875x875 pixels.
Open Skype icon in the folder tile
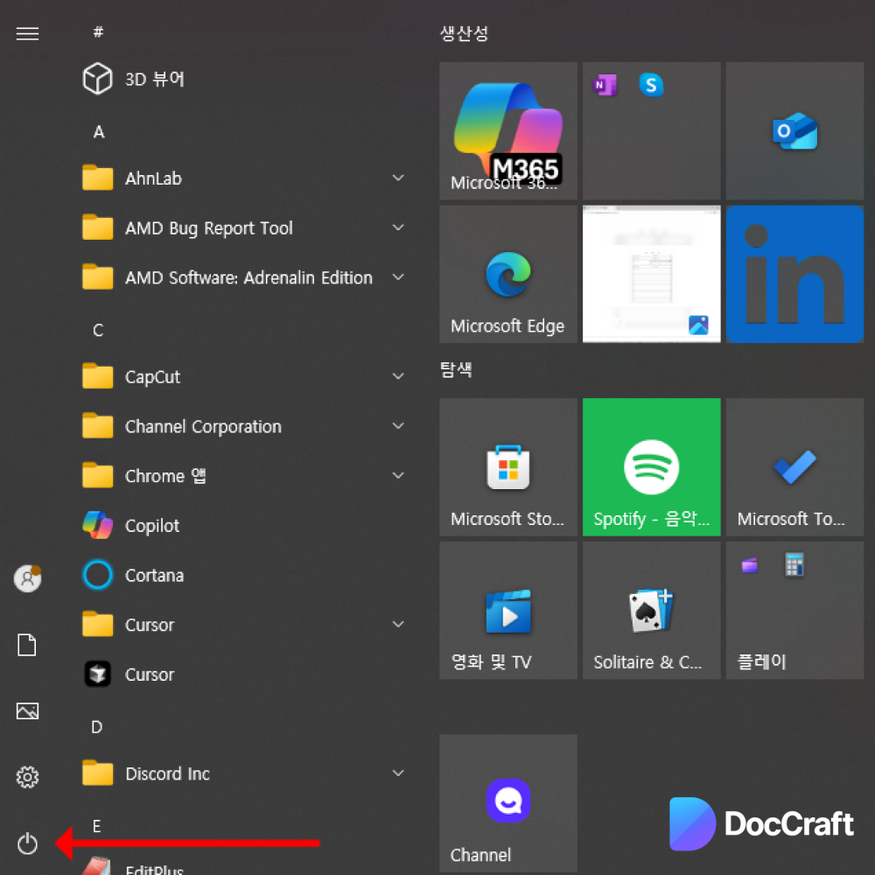651,86
